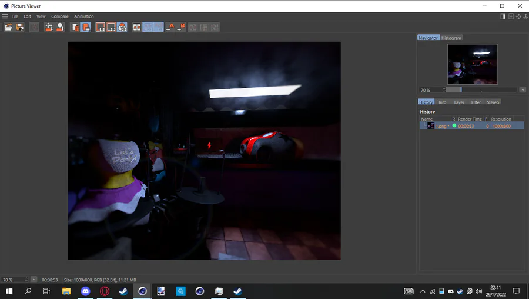
Task: Click the Resolution column header
Action: [501, 119]
